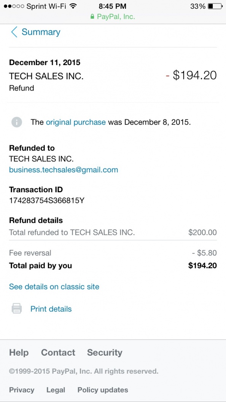Tap the green padlock security icon
The image size is (226, 402).
click(92, 17)
